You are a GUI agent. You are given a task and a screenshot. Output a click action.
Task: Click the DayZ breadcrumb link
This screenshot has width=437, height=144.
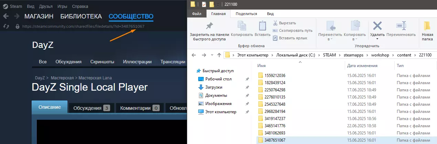pyautogui.click(x=40, y=78)
